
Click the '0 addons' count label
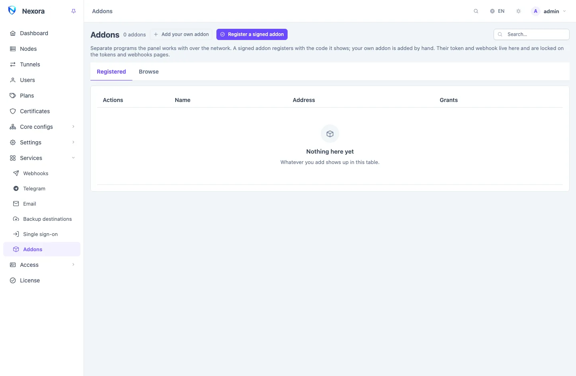[x=134, y=35]
